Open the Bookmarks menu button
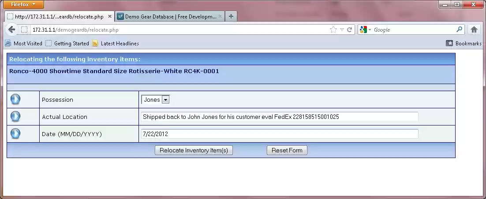The height and width of the screenshot is (199, 486). pyautogui.click(x=464, y=43)
